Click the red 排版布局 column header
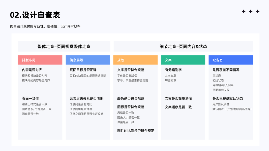 tap(40, 60)
